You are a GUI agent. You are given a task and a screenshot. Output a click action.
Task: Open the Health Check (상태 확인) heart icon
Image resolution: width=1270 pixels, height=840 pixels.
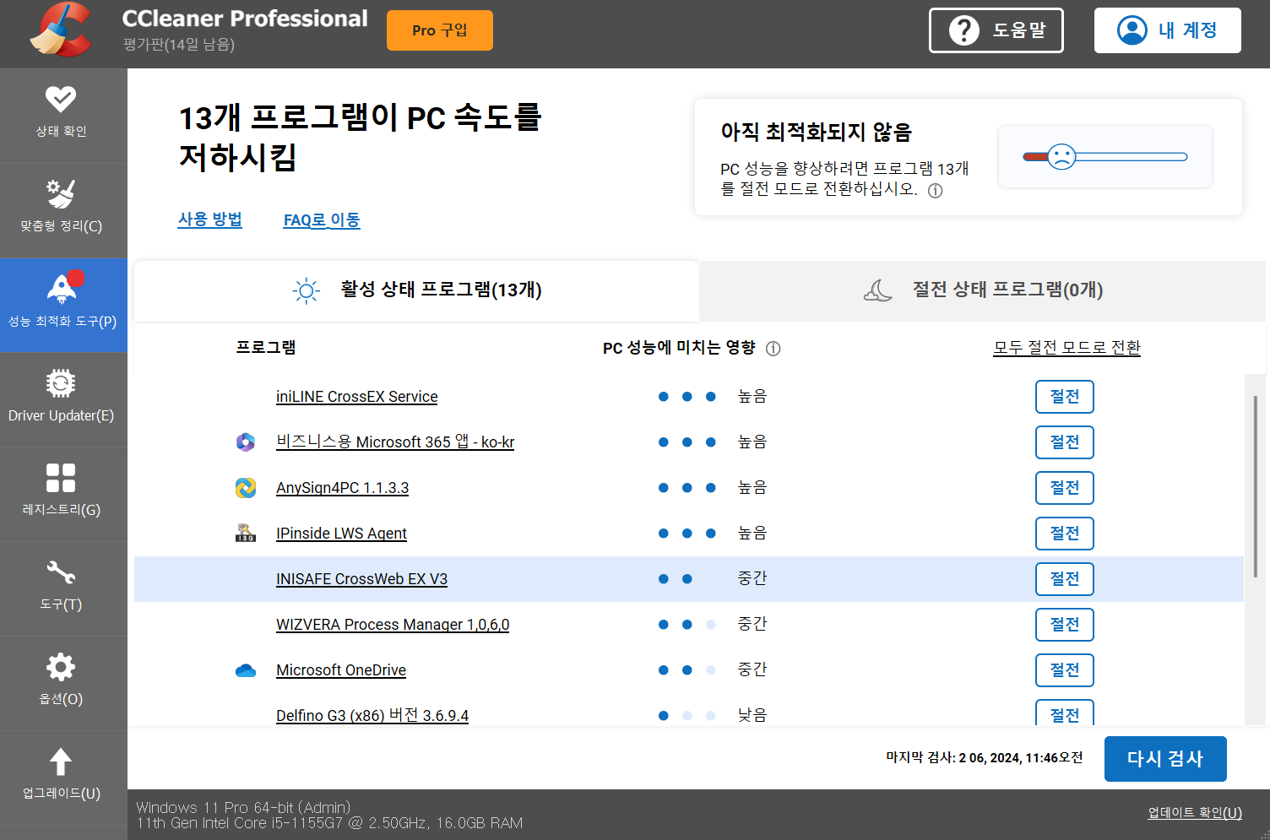click(x=61, y=100)
